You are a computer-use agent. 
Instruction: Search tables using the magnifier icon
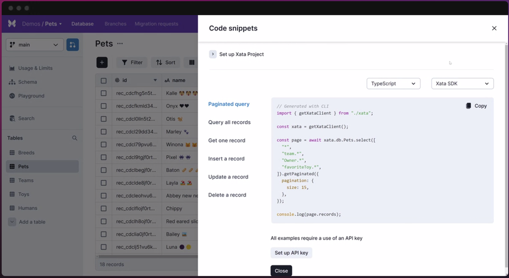[75, 138]
